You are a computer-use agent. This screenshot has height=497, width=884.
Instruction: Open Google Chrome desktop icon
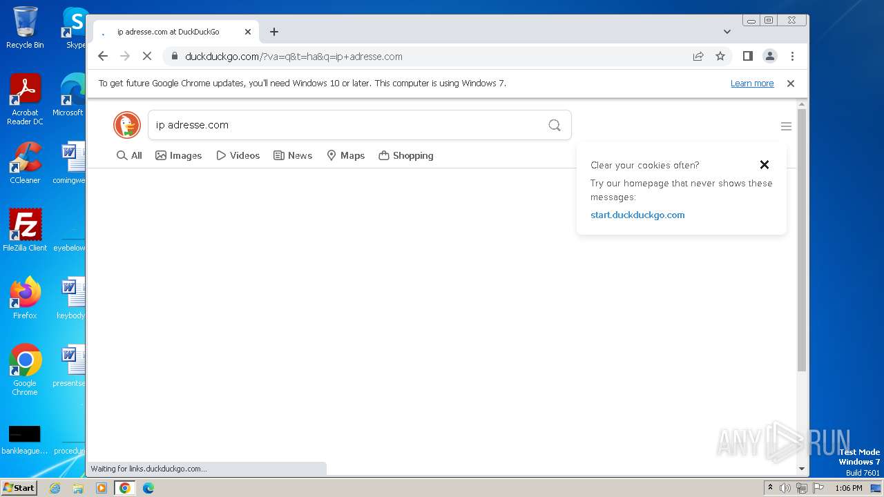click(25, 369)
